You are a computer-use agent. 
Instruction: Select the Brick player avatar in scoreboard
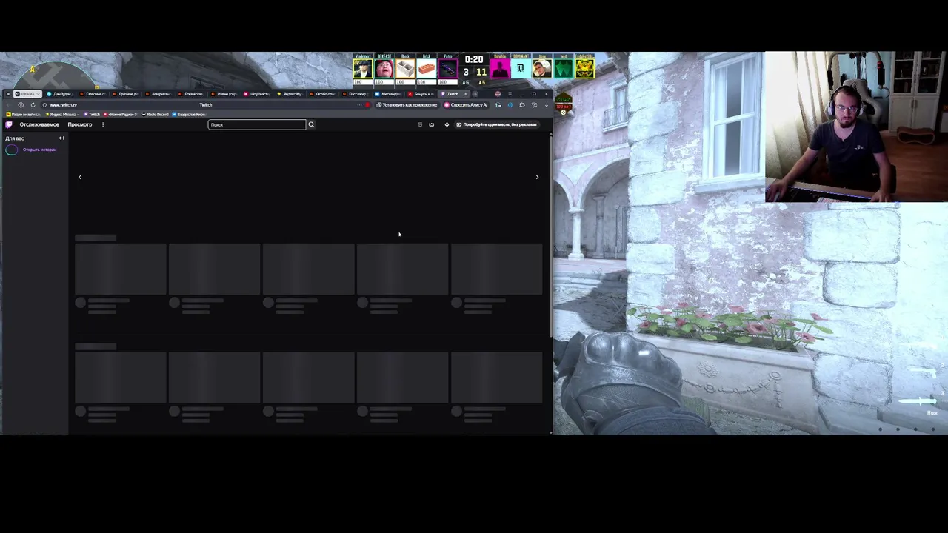(427, 69)
